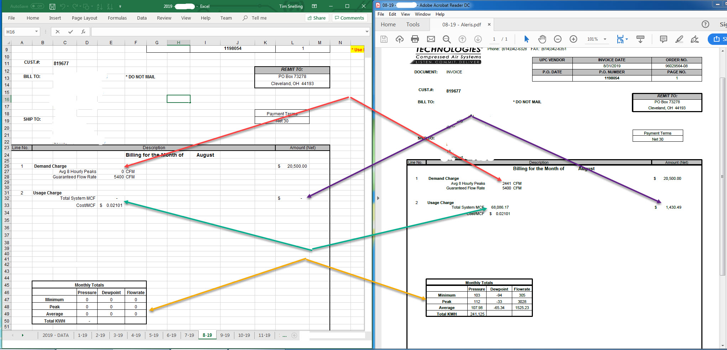The height and width of the screenshot is (350, 727).
Task: Choose the Hand pan tool in Acrobat
Action: 542,39
